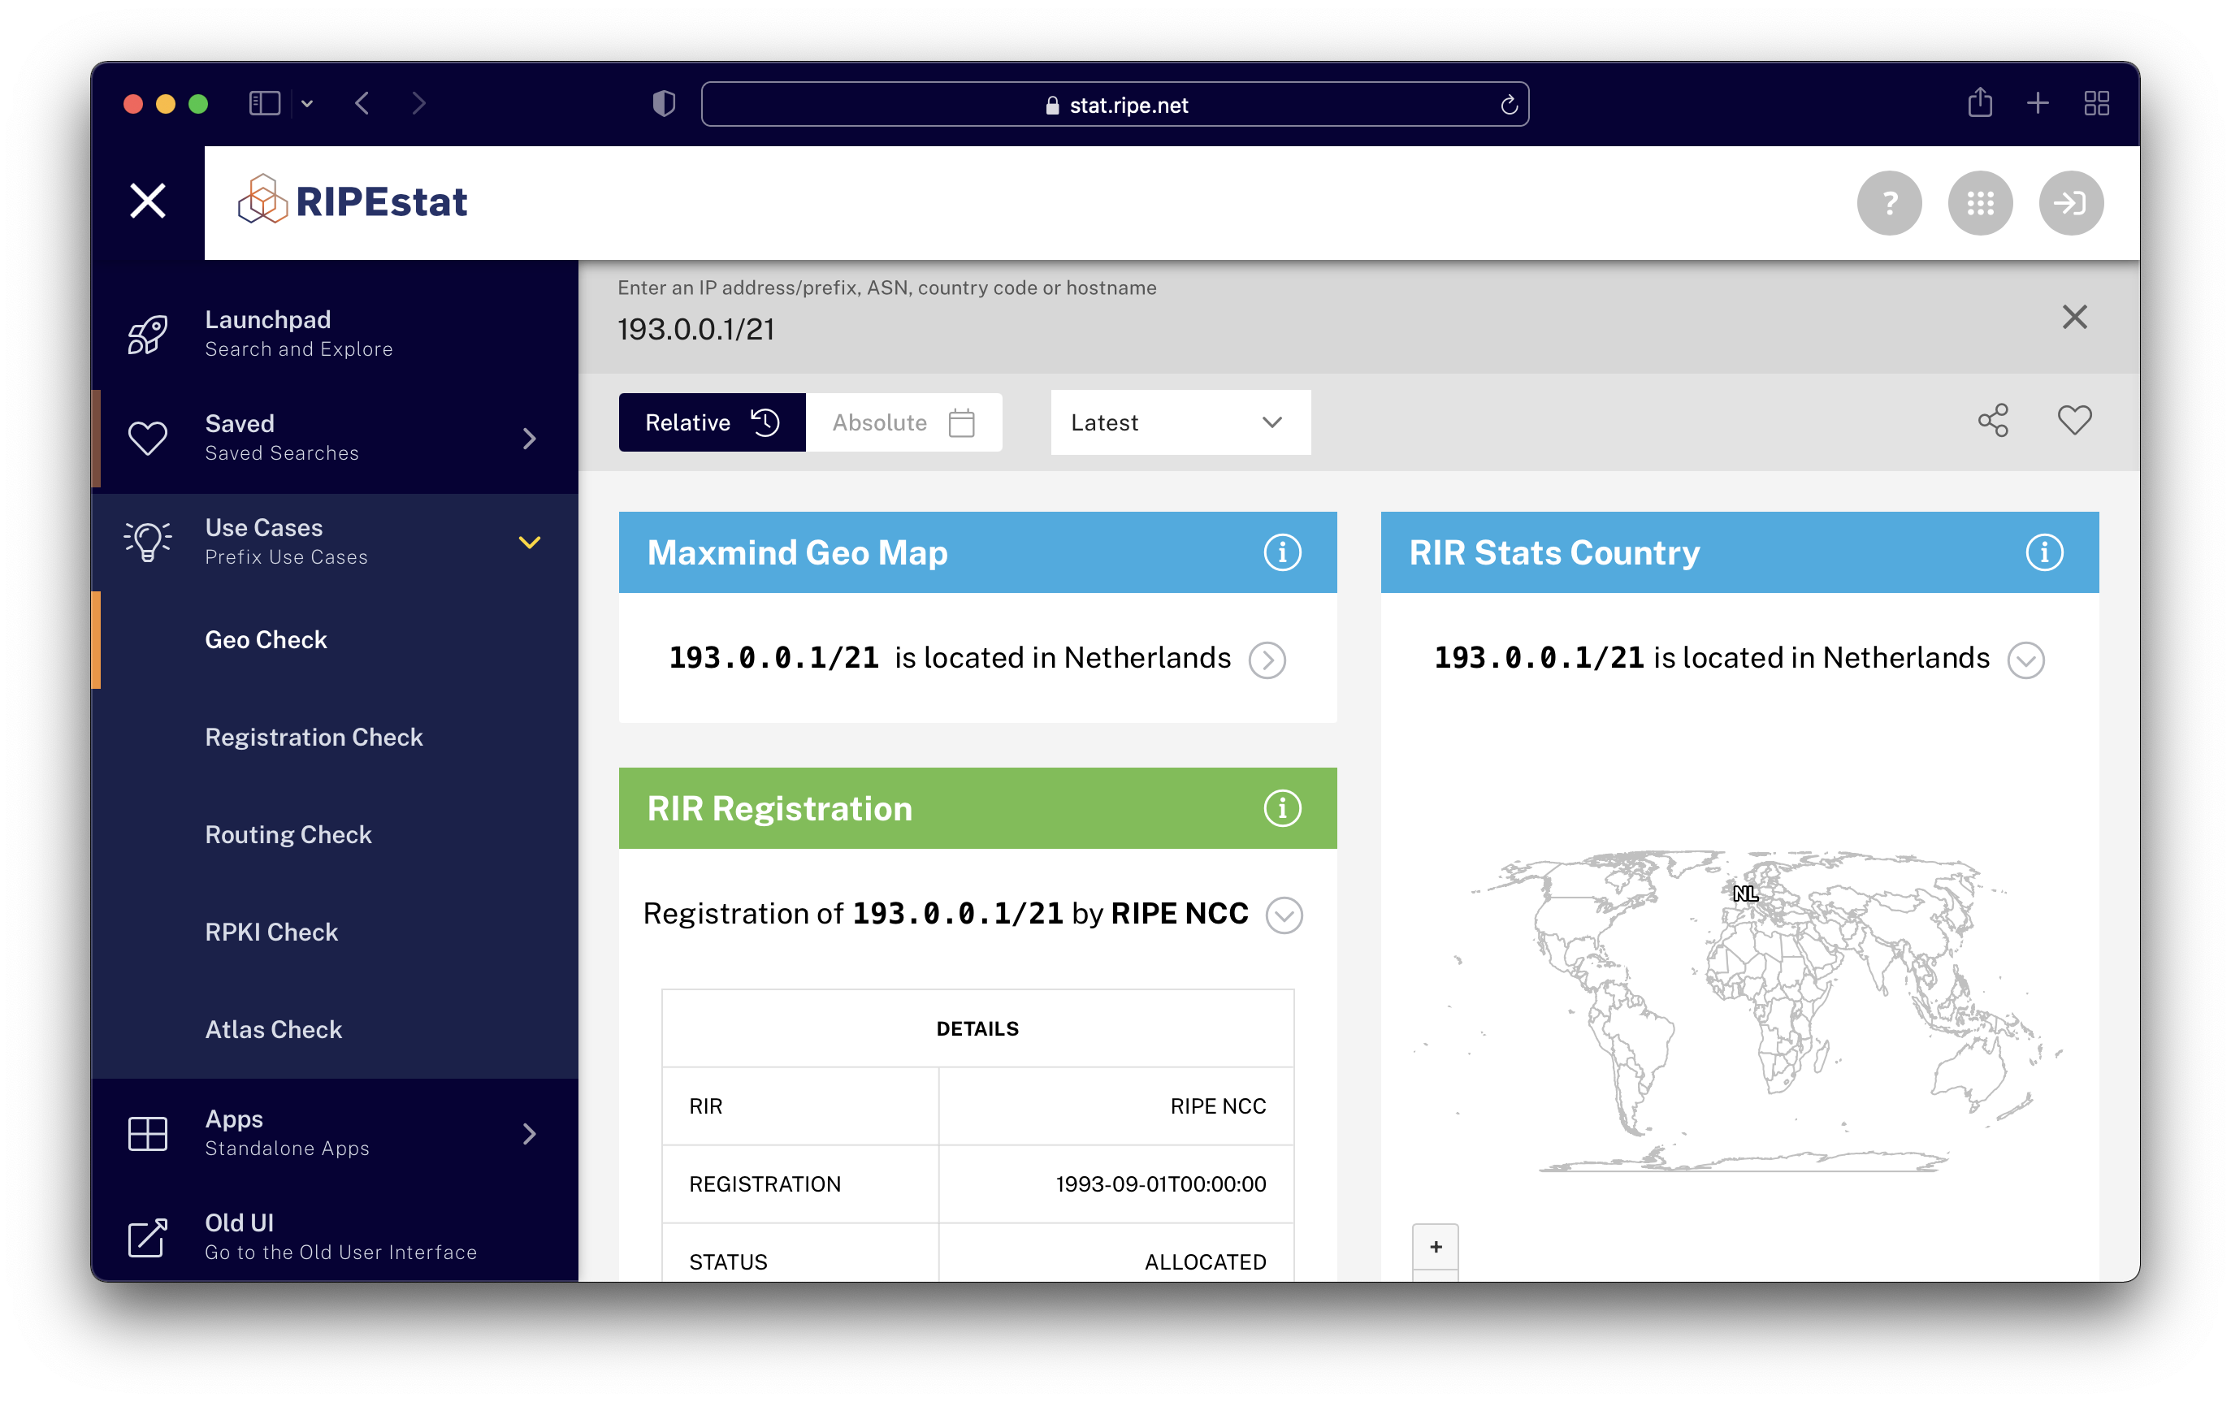Screen dimensions: 2231x1402
Task: Click the login arrow icon
Action: [x=2070, y=203]
